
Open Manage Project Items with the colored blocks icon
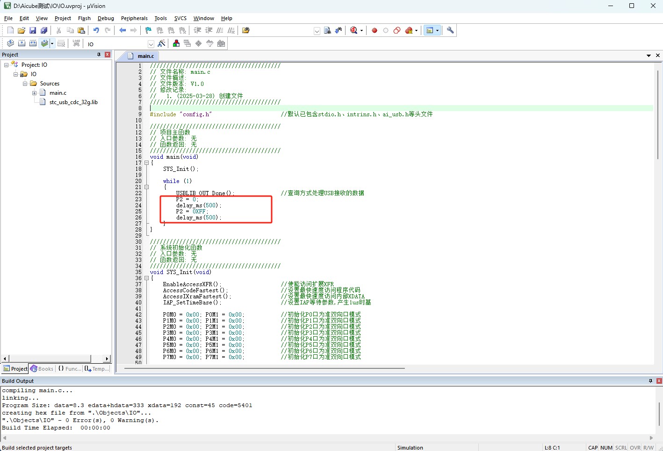pyautogui.click(x=176, y=43)
